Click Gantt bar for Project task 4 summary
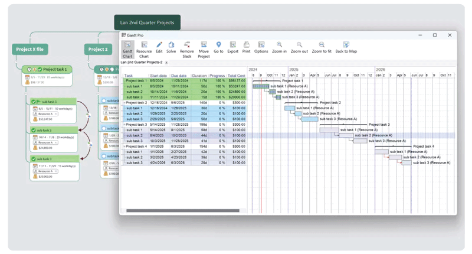 tap(393, 146)
